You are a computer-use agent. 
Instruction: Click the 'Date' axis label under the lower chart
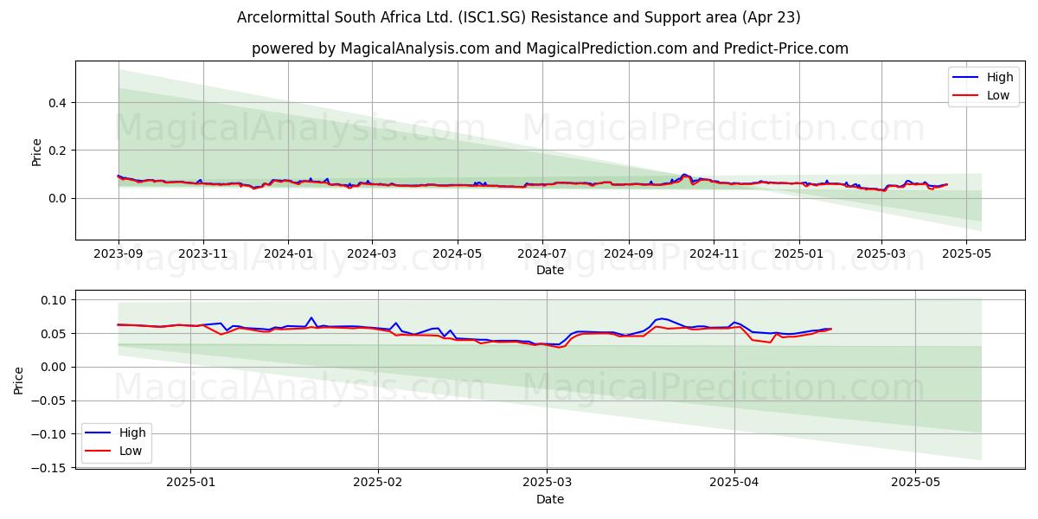[x=550, y=499]
